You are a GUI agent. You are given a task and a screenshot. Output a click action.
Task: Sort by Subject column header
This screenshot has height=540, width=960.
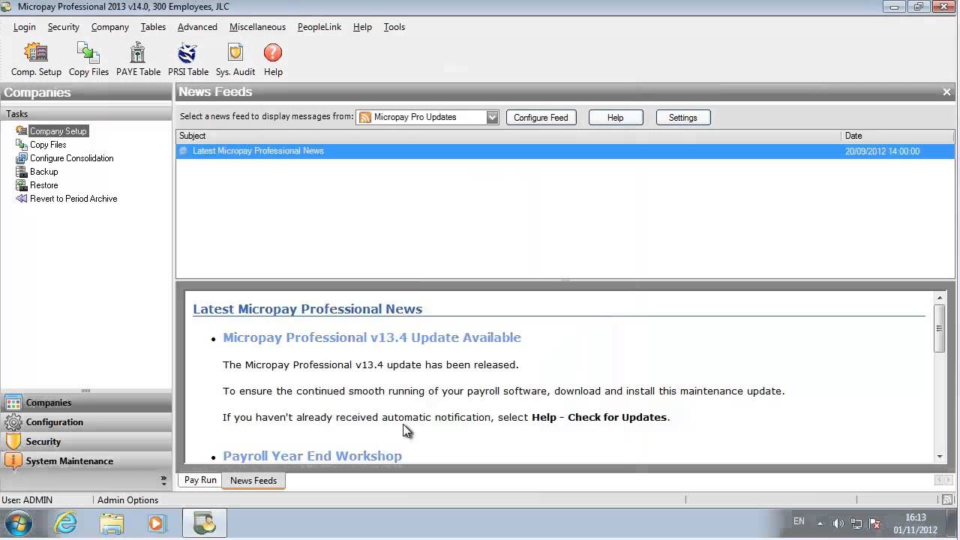pos(508,136)
